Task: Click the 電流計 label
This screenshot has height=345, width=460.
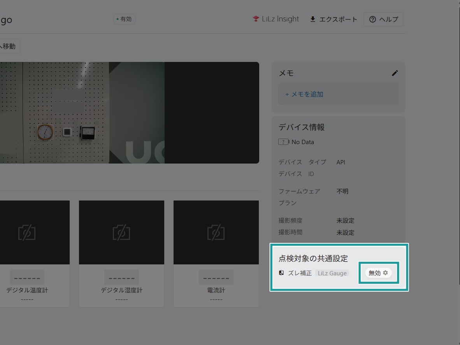Action: pos(216,290)
